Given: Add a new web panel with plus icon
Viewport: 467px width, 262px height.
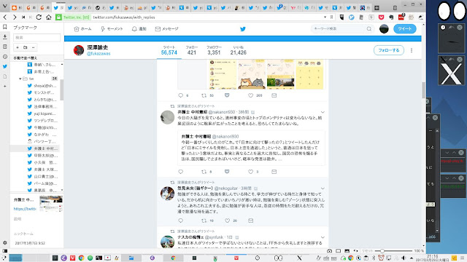Looking at the screenshot, I should pos(5,86).
